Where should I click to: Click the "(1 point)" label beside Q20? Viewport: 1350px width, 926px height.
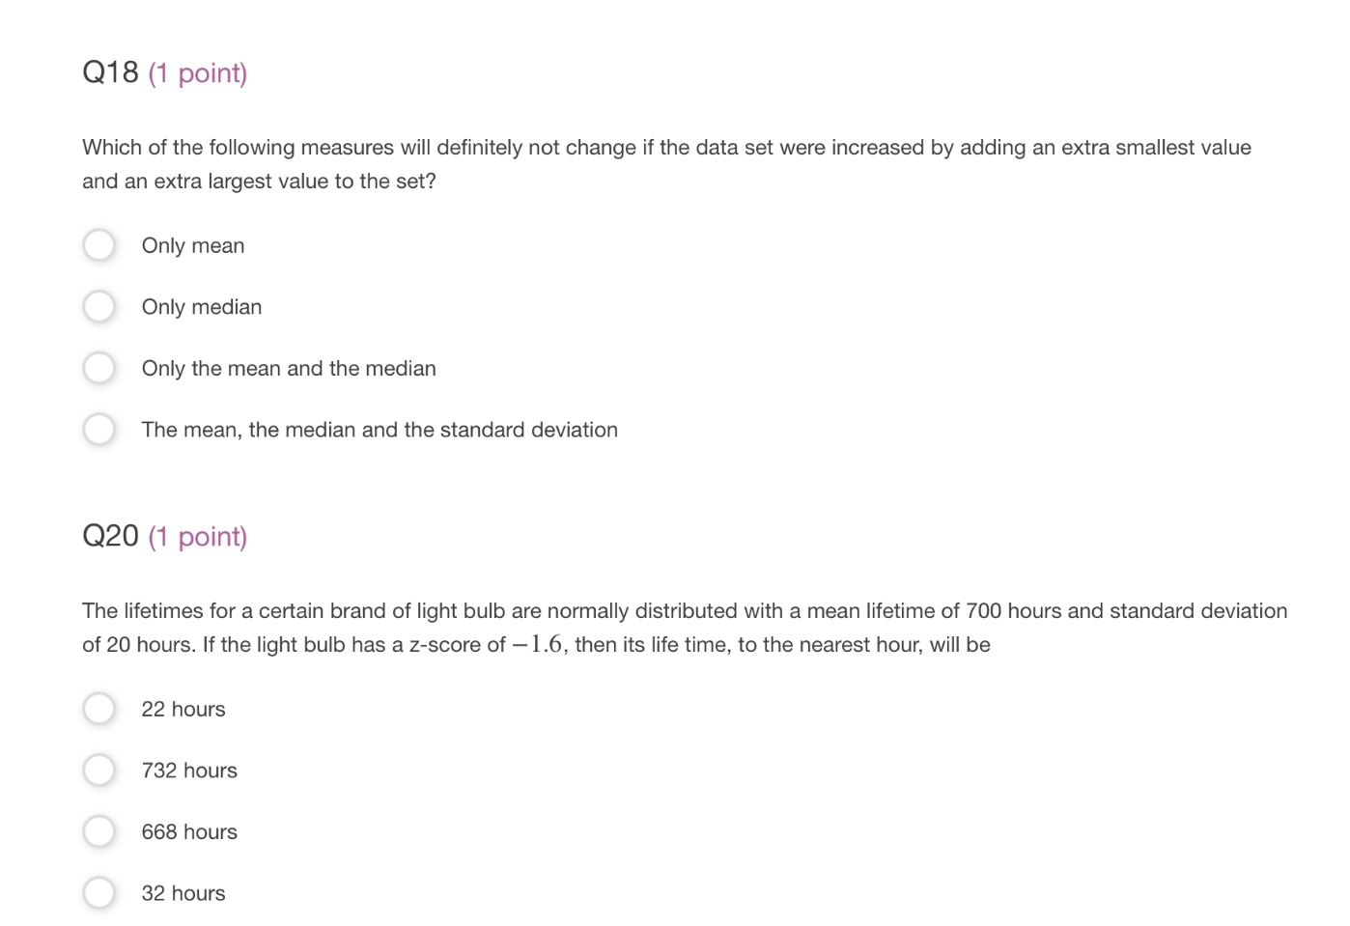(x=197, y=537)
